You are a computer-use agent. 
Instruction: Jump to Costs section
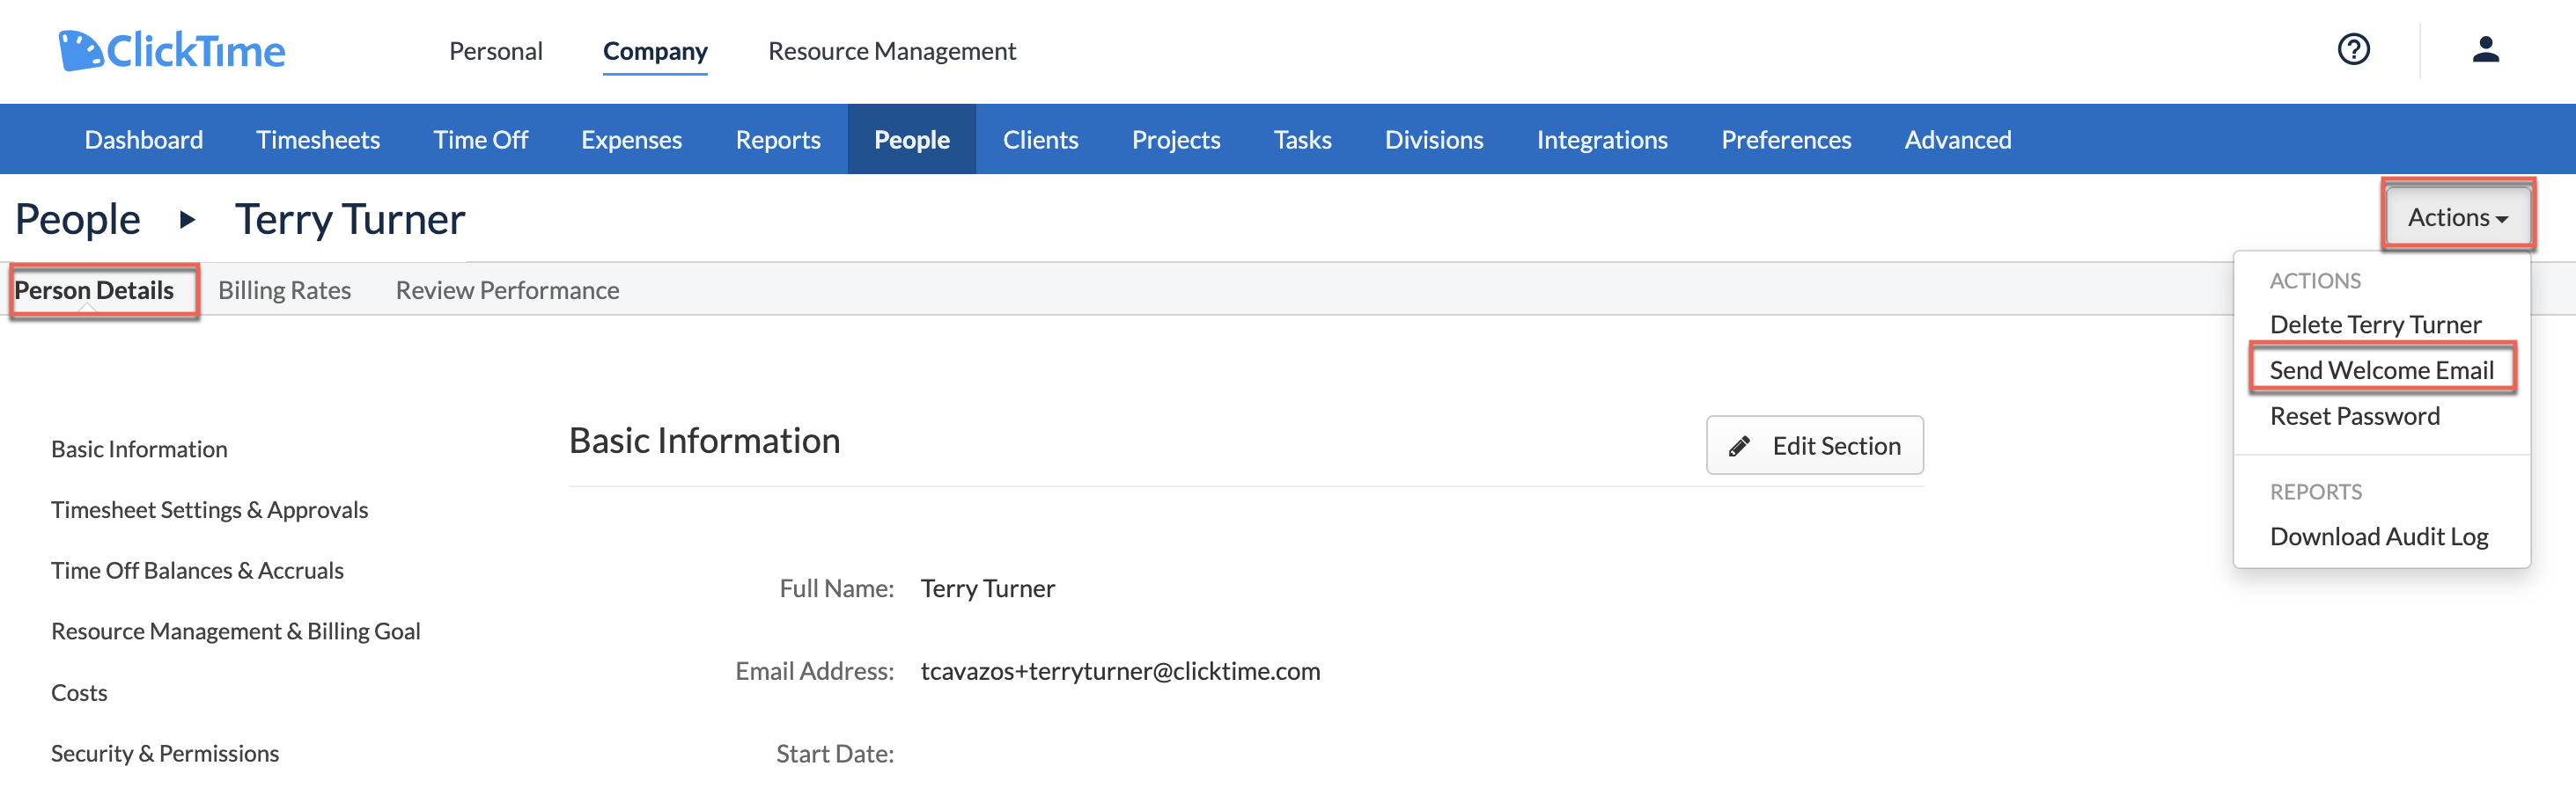pyautogui.click(x=79, y=693)
